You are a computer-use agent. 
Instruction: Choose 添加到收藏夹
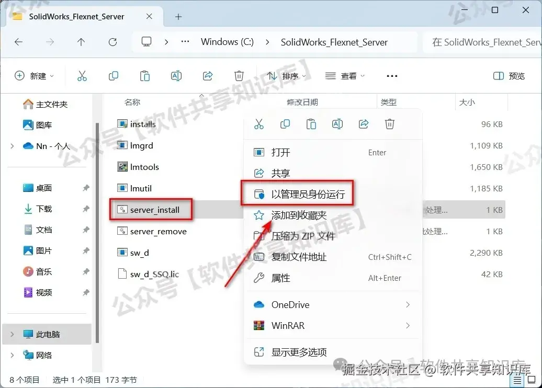(333, 215)
